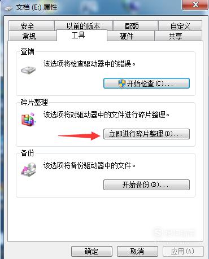209x259 pixels.
Task: Click the 取消 button
Action: click(137, 251)
